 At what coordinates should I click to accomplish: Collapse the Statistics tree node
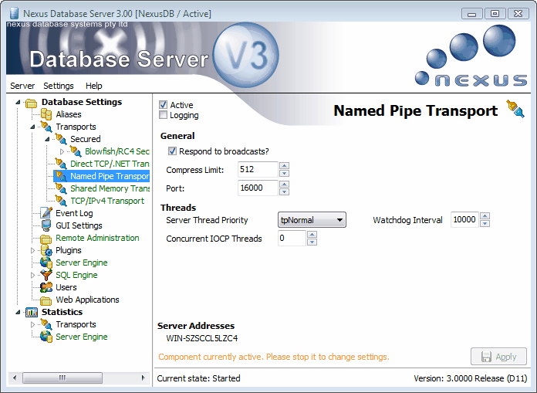coord(19,312)
